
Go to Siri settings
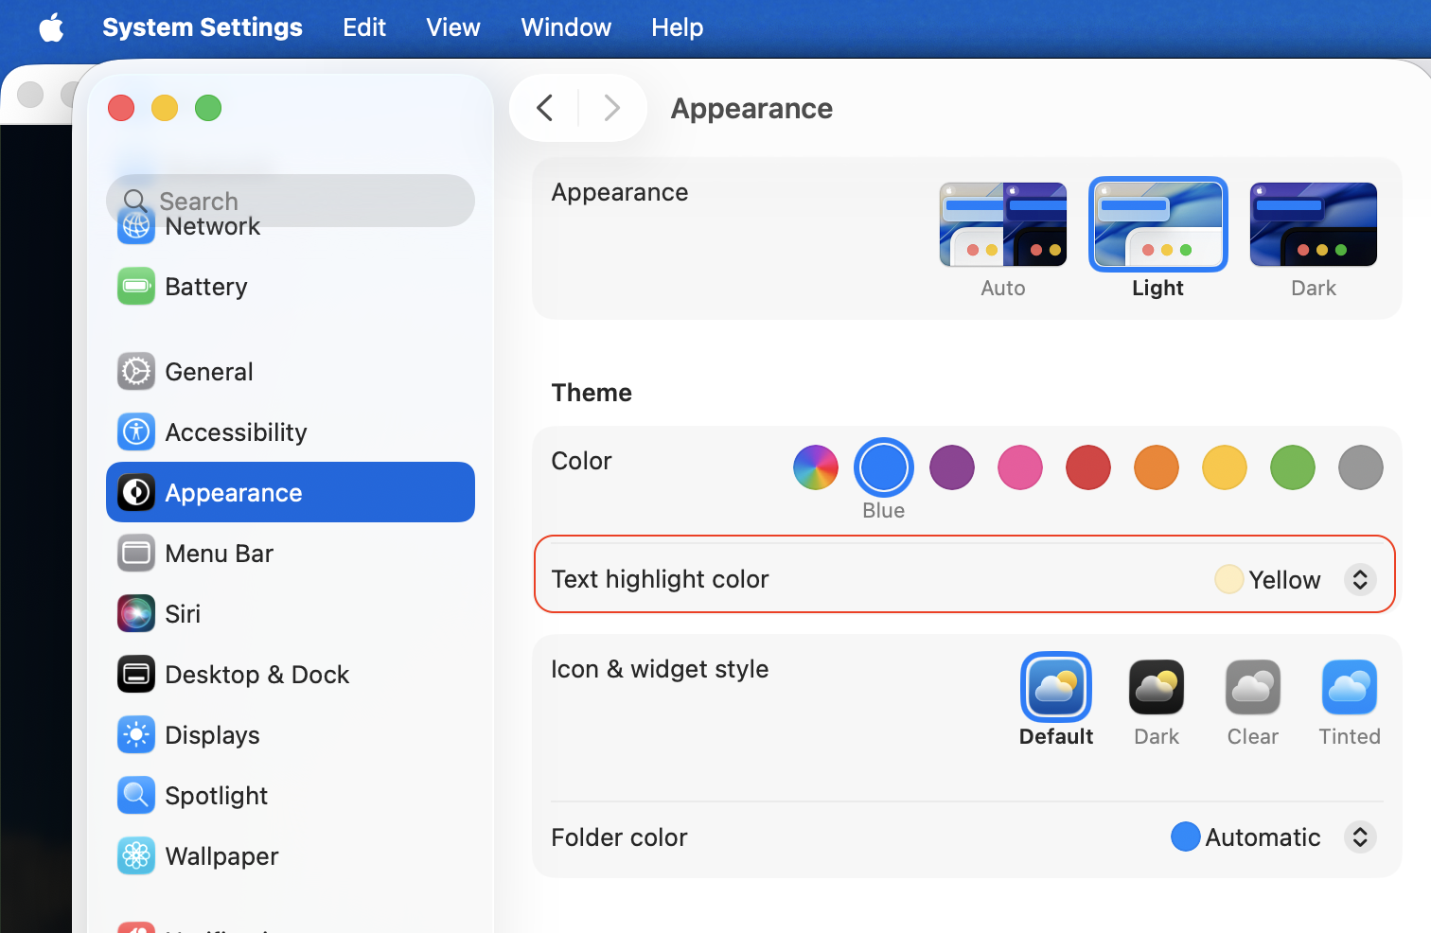(183, 614)
